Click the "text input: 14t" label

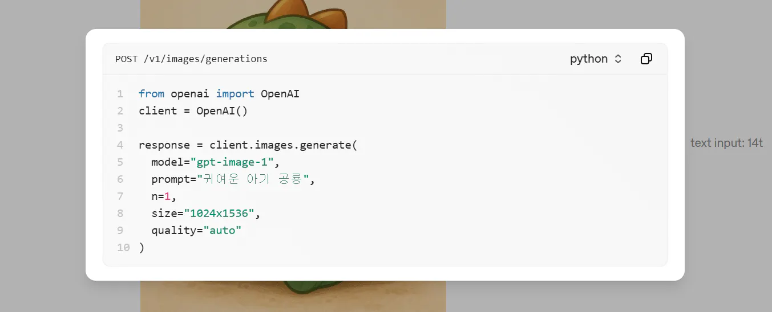[726, 143]
